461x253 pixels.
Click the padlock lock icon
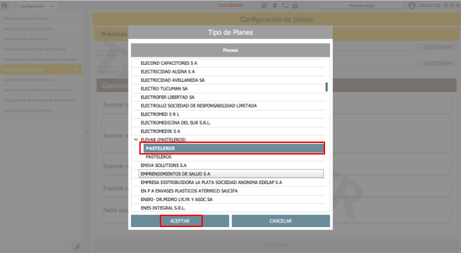[x=295, y=5]
